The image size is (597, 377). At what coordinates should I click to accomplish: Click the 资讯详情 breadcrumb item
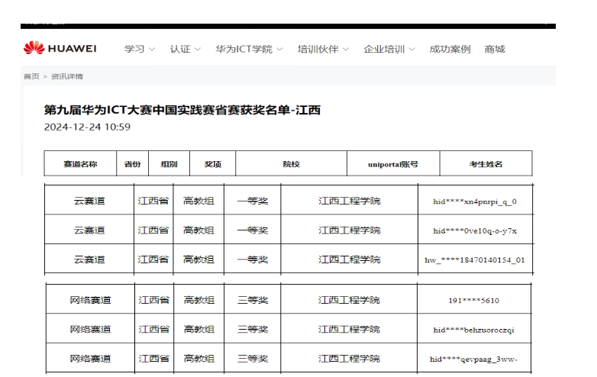pos(67,76)
